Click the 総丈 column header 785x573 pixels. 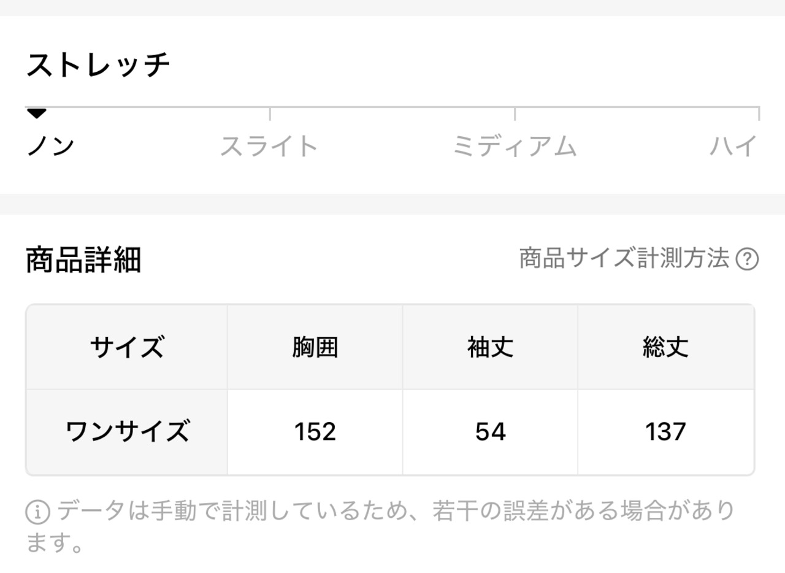coord(665,348)
